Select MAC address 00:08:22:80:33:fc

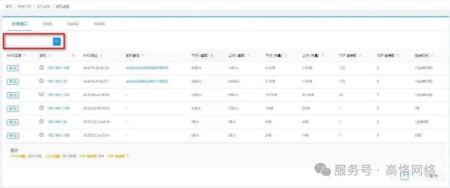click(x=96, y=108)
